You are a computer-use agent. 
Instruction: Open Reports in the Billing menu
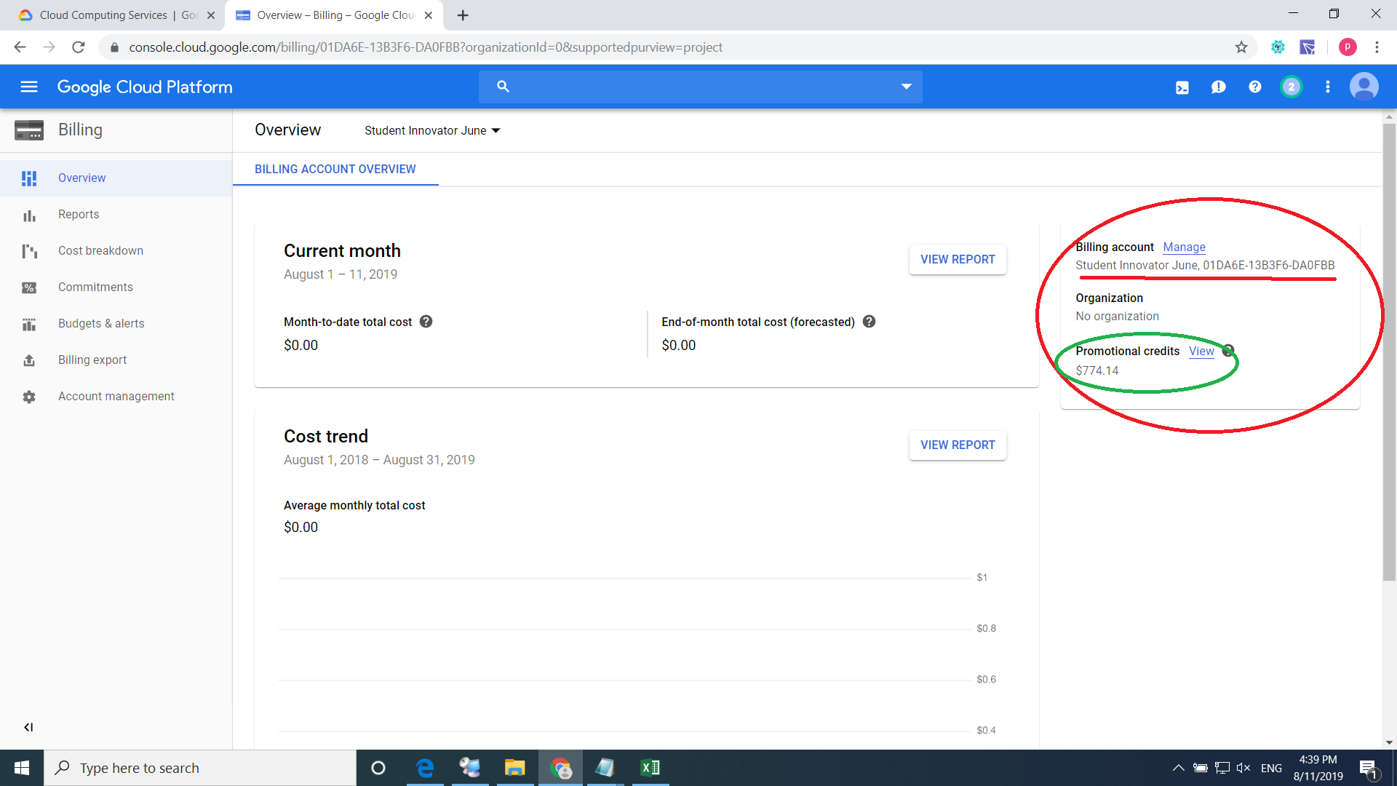coord(79,214)
